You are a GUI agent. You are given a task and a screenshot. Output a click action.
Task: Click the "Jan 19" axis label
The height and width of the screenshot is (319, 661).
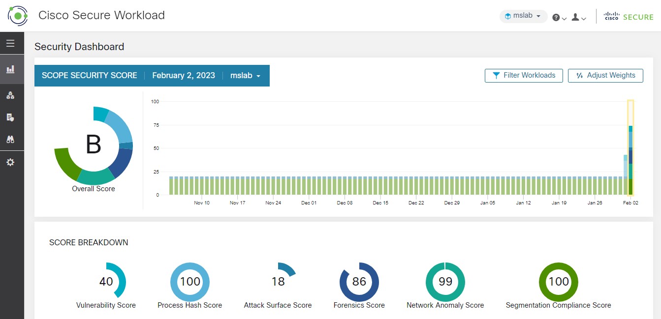pyautogui.click(x=559, y=203)
